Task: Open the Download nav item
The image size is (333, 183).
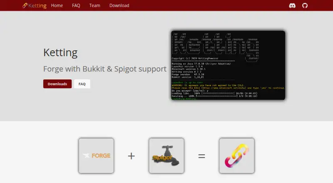Action: [119, 5]
